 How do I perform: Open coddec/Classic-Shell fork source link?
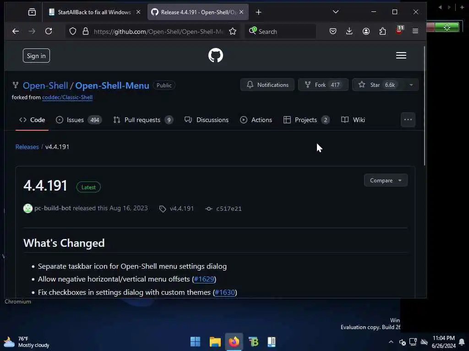click(x=67, y=97)
